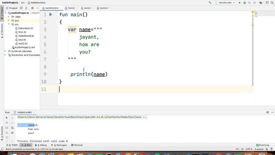Image resolution: width=275 pixels, height=155 pixels.
Task: Open the Terminal tool window
Action: [77, 145]
